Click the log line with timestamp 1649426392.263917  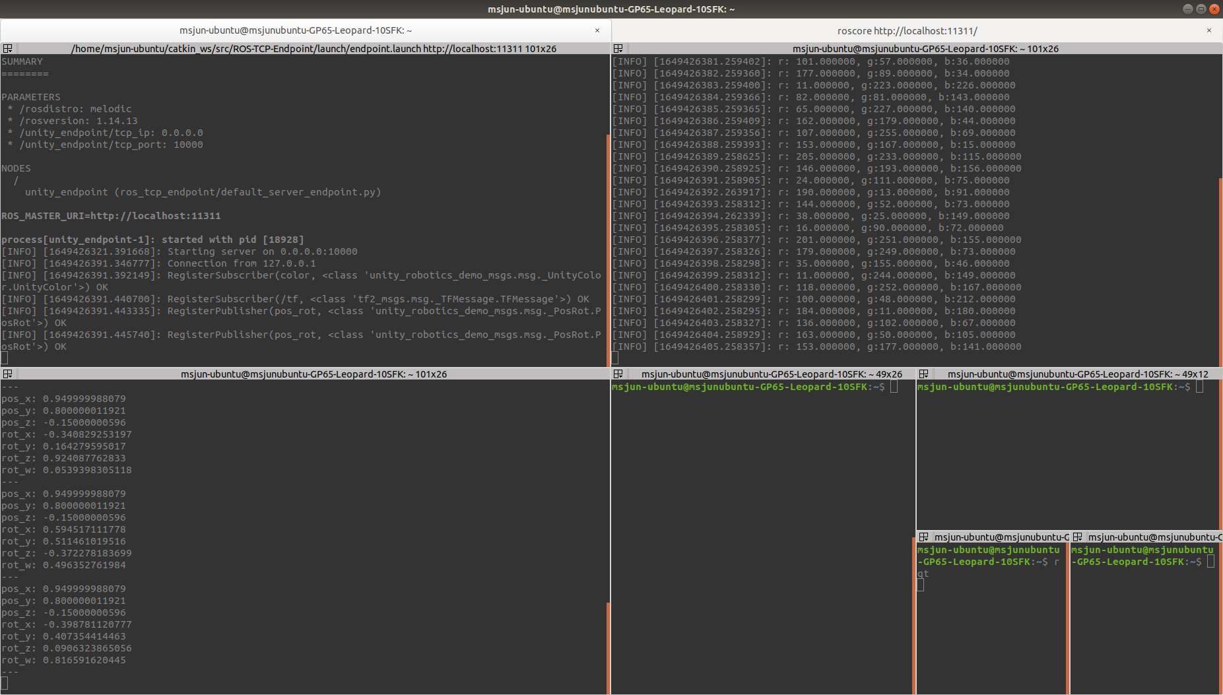(811, 192)
